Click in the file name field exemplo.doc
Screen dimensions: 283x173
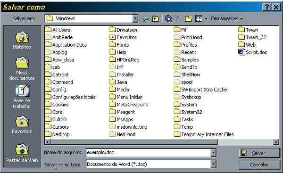tap(149, 153)
